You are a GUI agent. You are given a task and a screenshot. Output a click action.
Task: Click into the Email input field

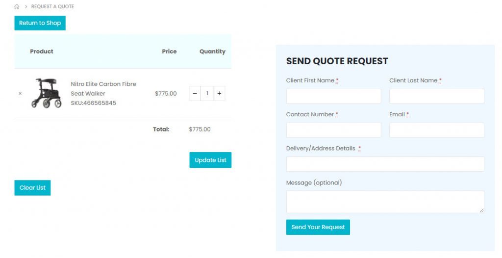coord(436,130)
